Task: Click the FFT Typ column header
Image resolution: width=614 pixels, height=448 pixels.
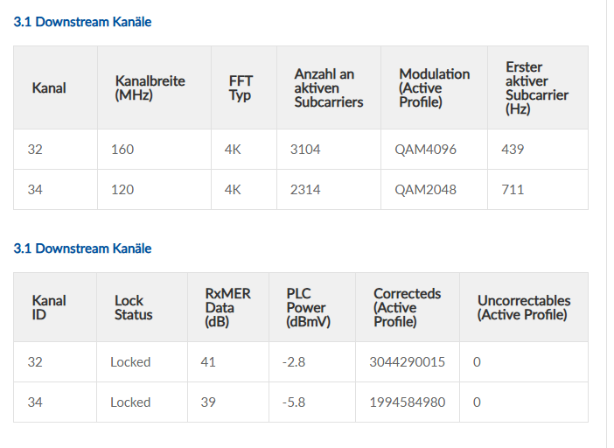Action: (241, 87)
